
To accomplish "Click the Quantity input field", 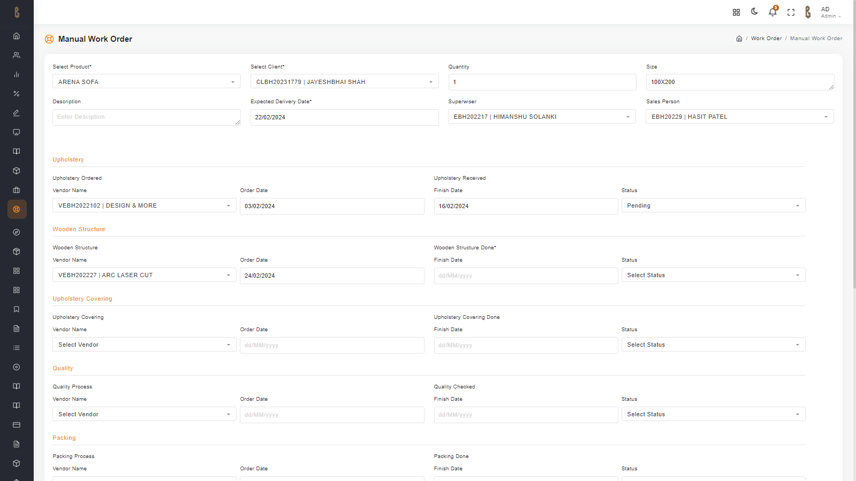I will pos(542,82).
